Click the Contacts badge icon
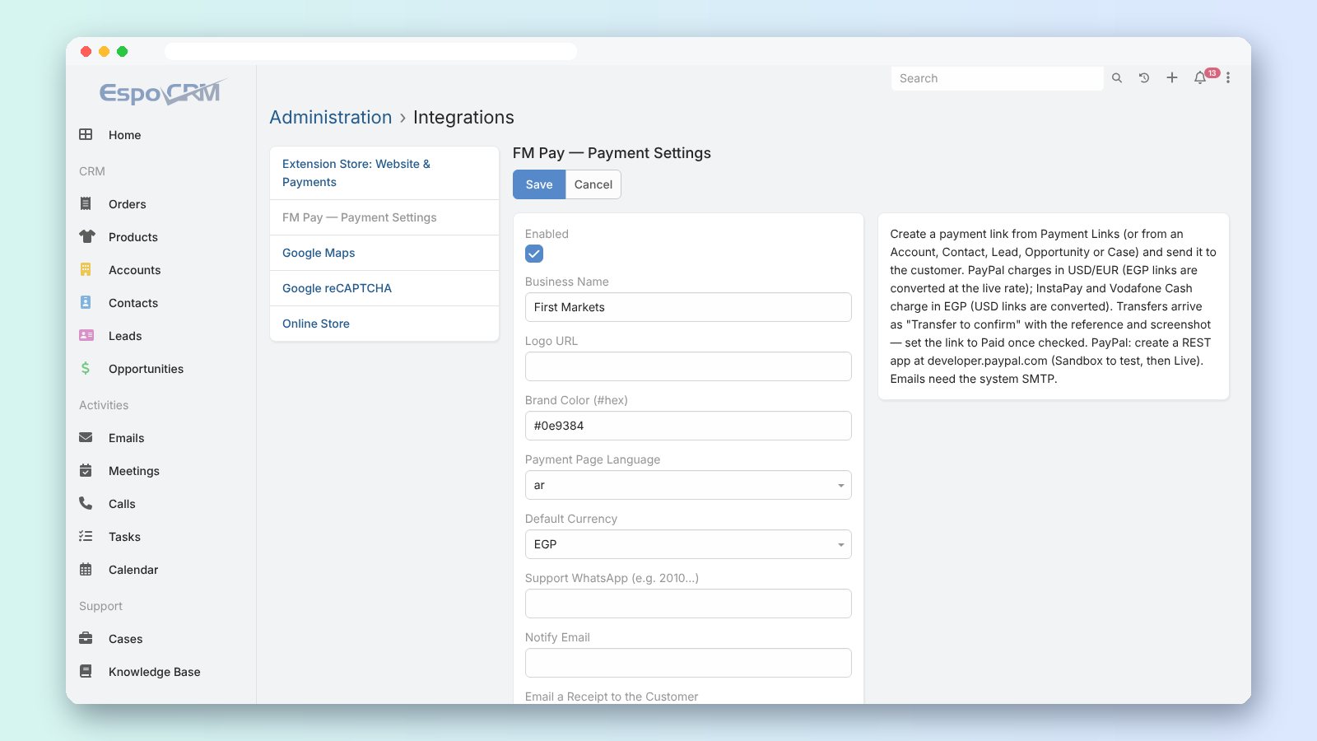The width and height of the screenshot is (1317, 741). click(x=86, y=302)
